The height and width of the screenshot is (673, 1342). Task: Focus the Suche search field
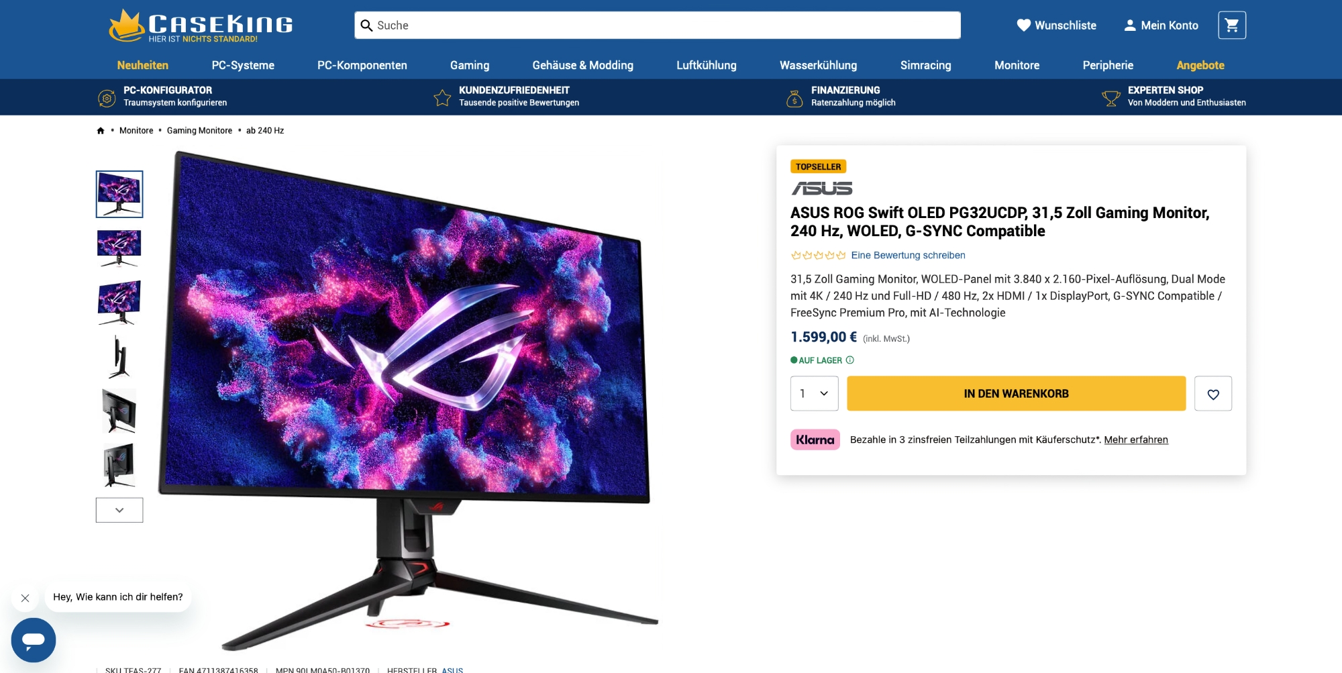coord(658,25)
